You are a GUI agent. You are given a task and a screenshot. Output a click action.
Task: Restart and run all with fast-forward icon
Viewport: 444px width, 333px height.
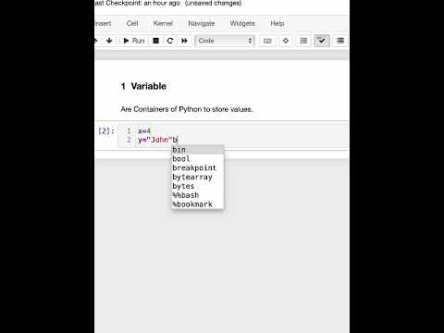[x=184, y=41]
